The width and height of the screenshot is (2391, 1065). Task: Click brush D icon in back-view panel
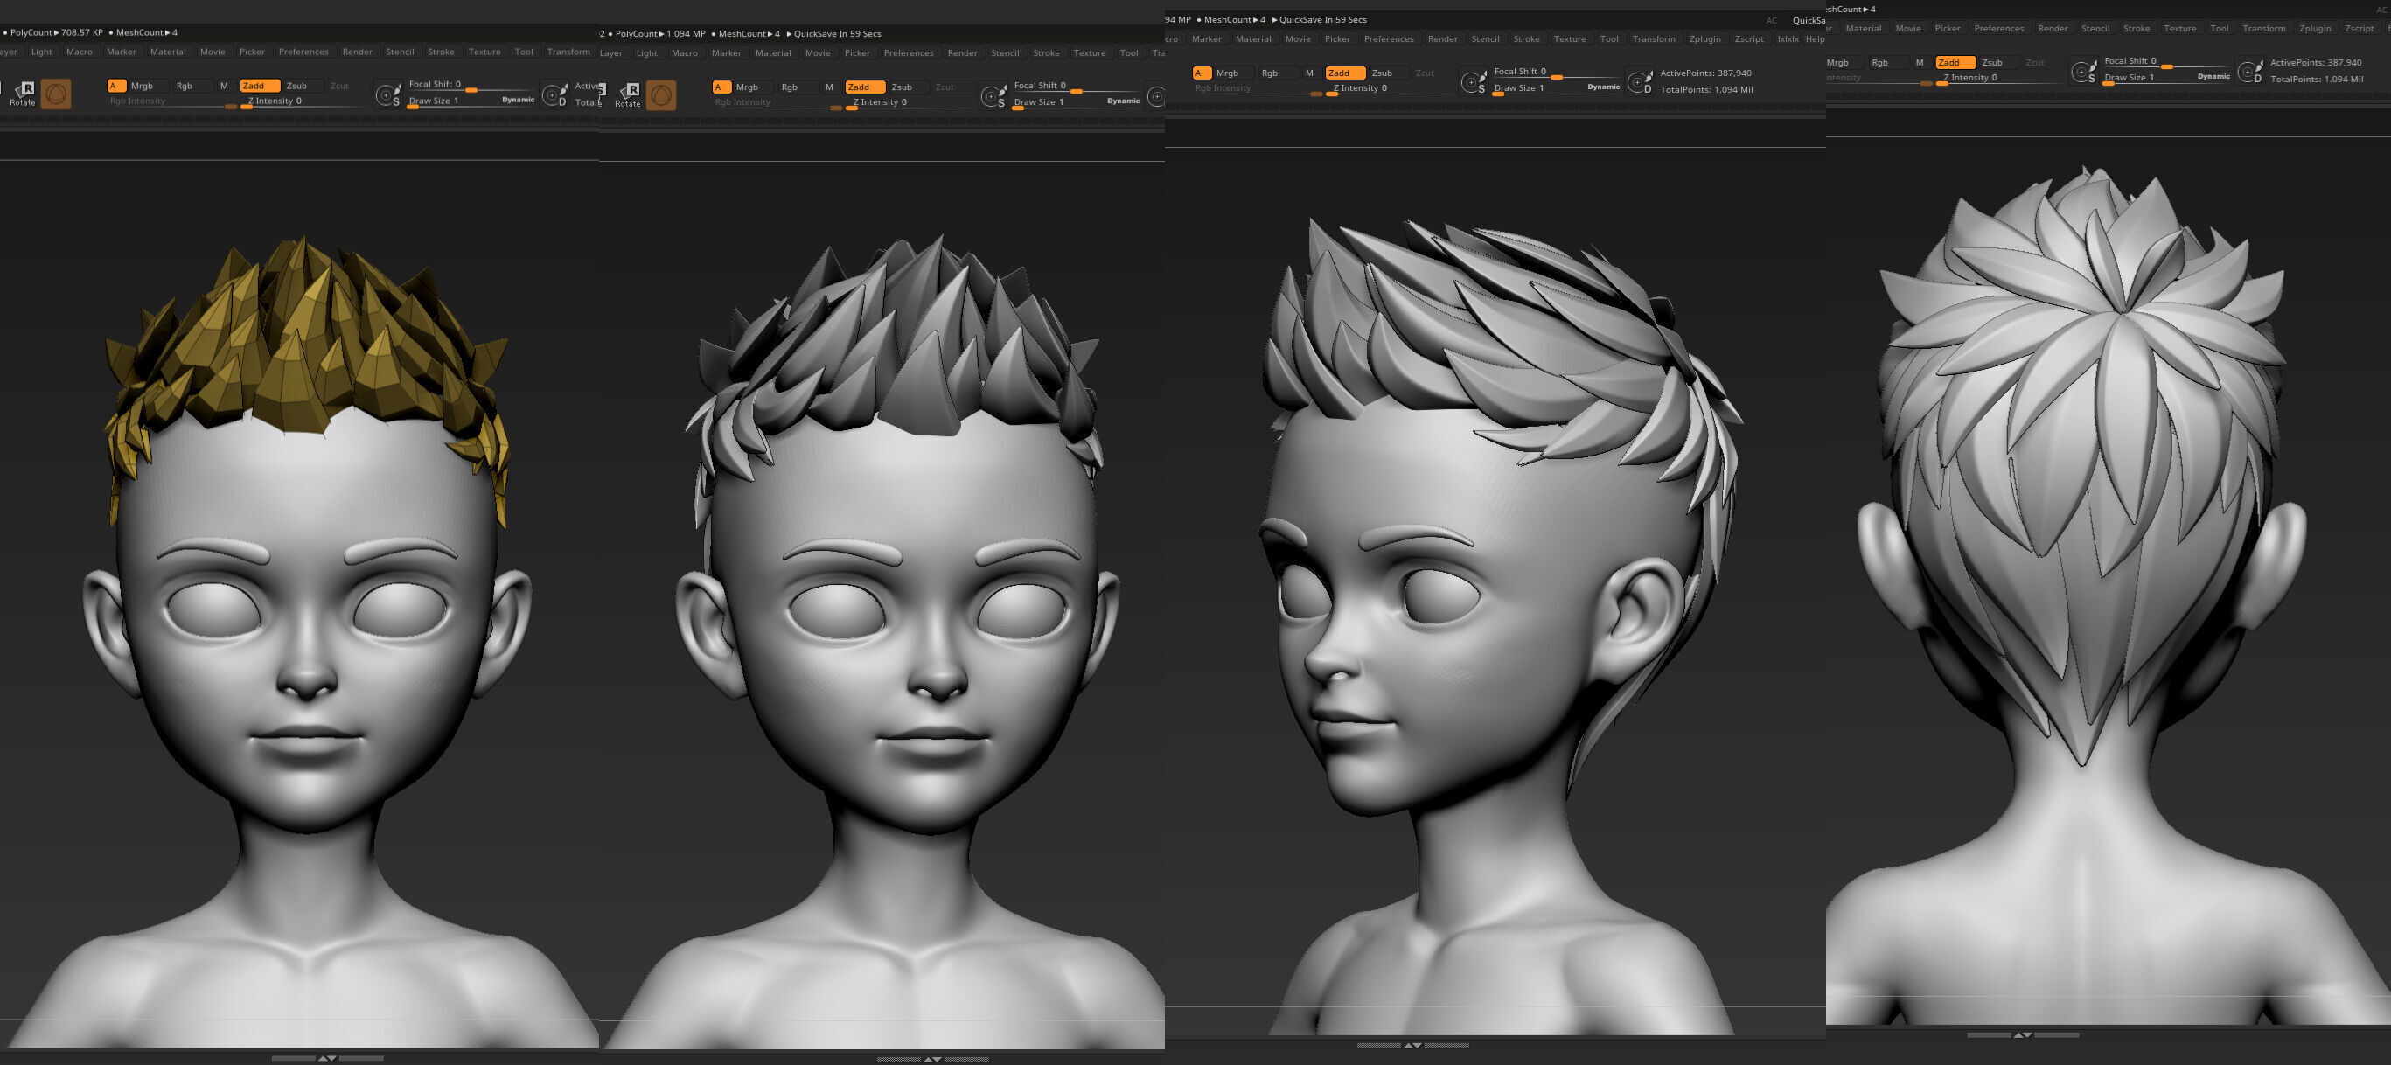(2251, 71)
